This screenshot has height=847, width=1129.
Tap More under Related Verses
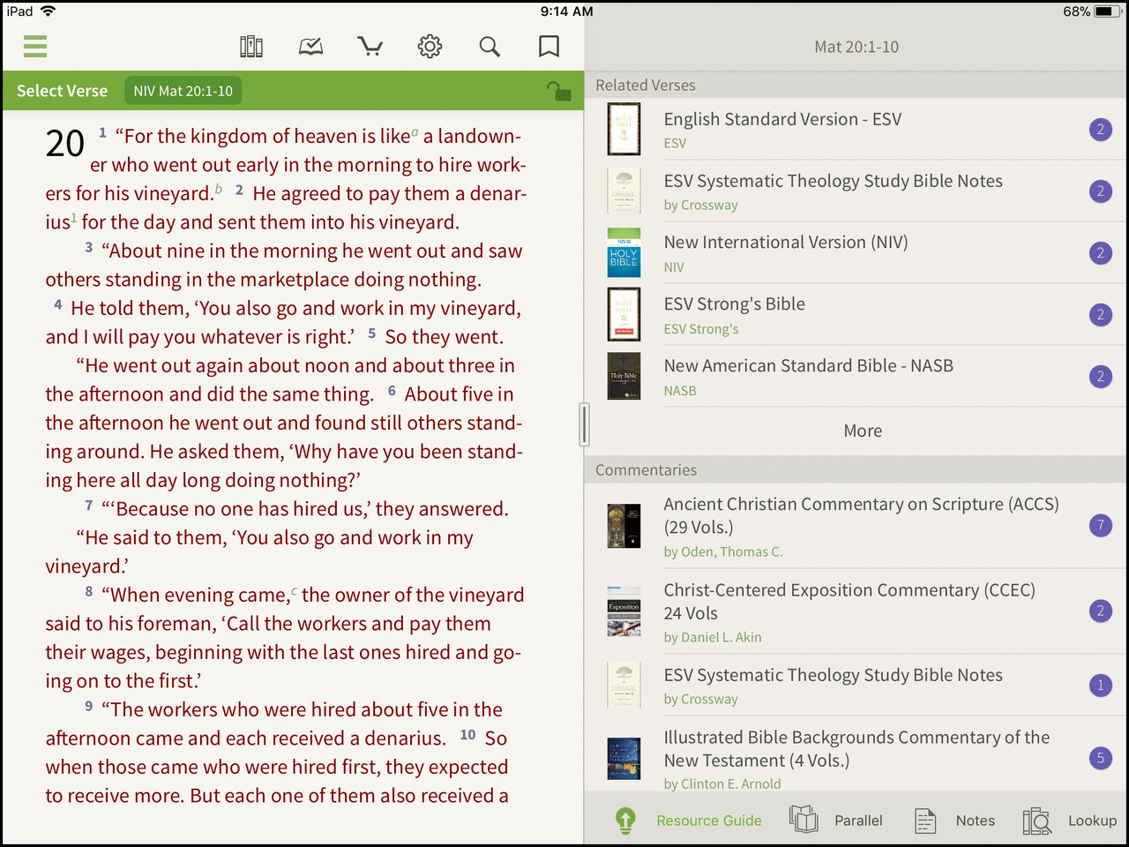[863, 431]
